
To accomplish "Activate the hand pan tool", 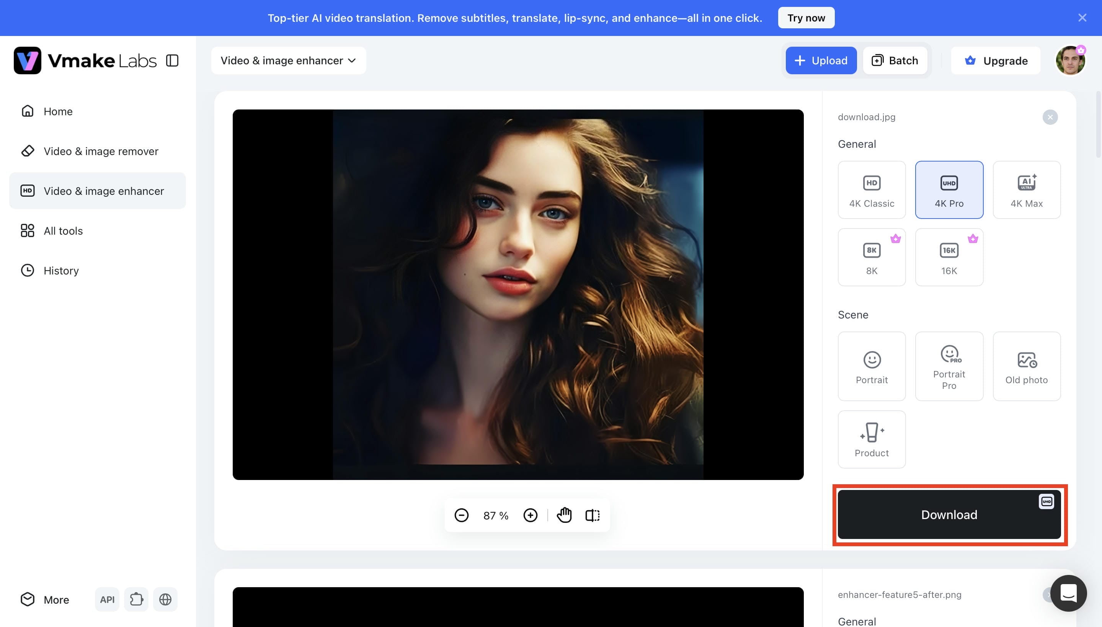I will (564, 516).
